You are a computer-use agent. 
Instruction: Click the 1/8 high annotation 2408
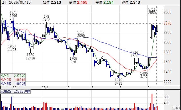point(46,20)
